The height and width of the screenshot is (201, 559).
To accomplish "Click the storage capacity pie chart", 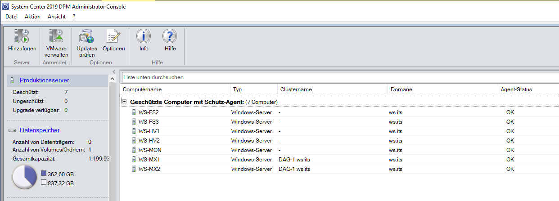I will [24, 177].
